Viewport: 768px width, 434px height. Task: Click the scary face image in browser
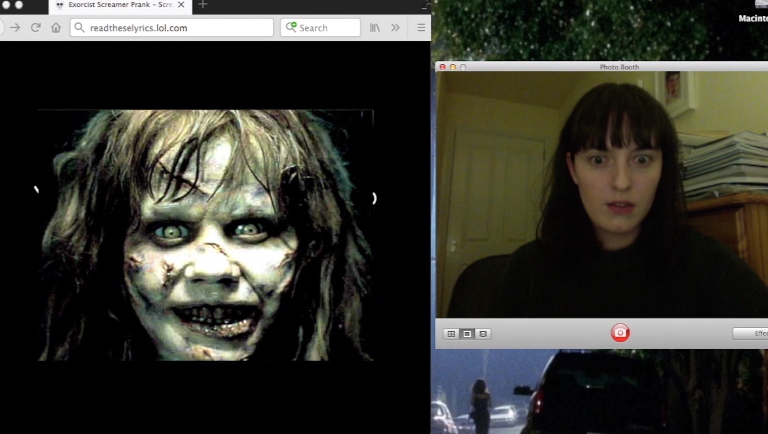205,235
